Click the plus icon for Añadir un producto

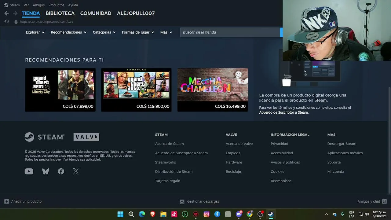[x=6, y=201]
